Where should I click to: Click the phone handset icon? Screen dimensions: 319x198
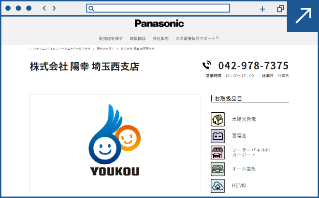207,65
